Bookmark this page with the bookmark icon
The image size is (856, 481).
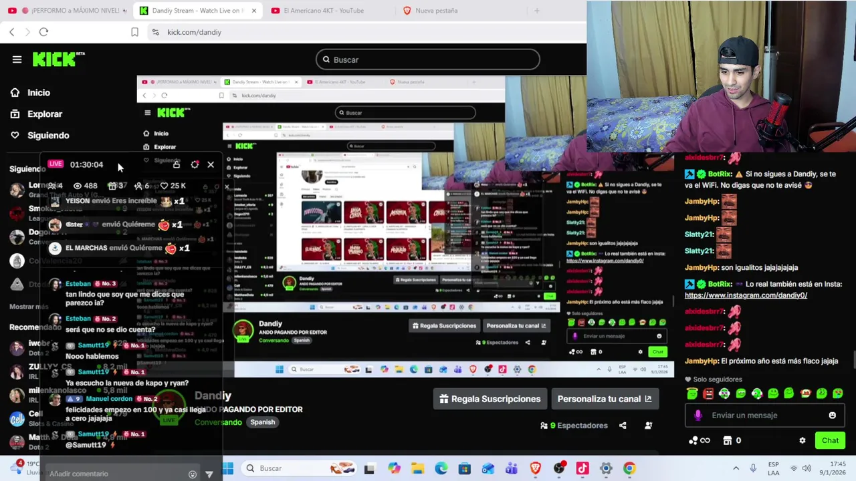134,32
